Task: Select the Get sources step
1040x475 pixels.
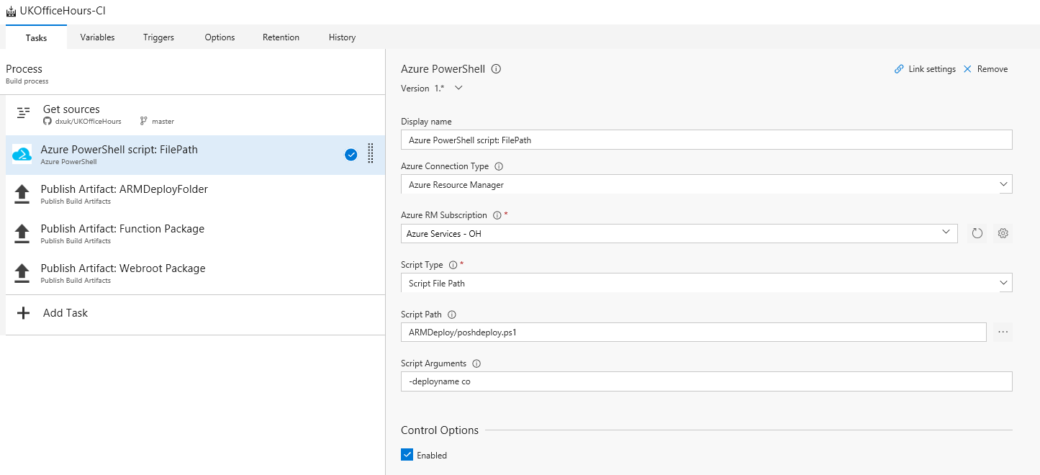Action: click(195, 115)
